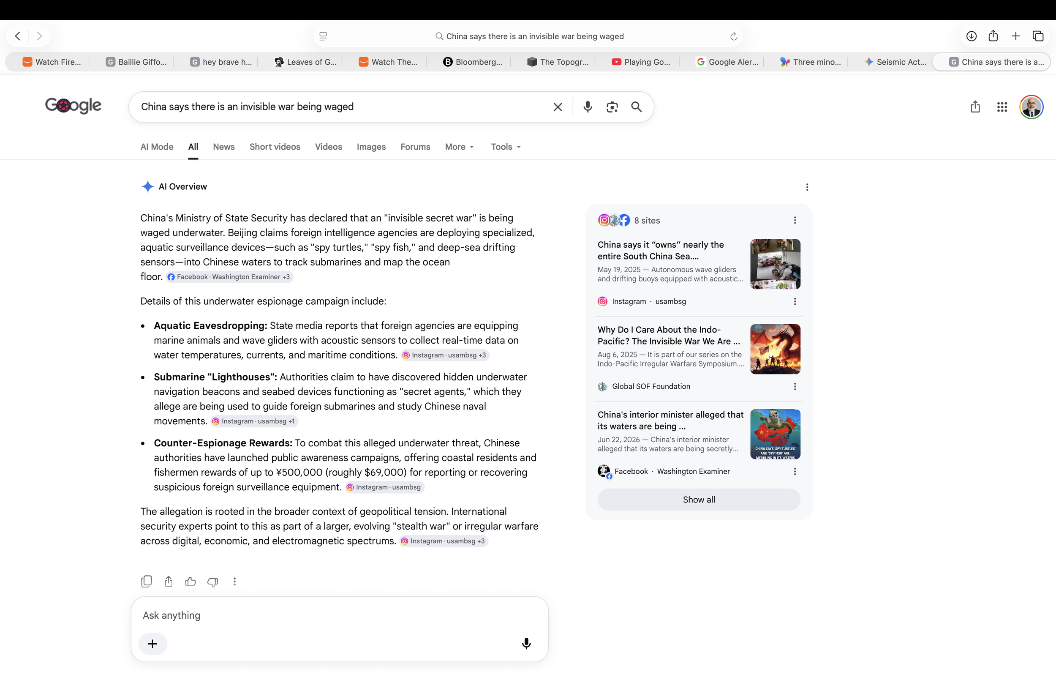
Task: Give thumbs up to the AI Overview
Action: tap(191, 582)
